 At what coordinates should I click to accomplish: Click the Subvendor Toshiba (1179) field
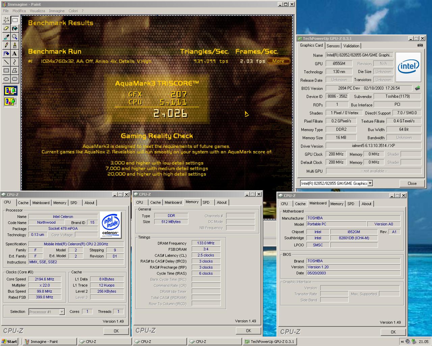398,96
